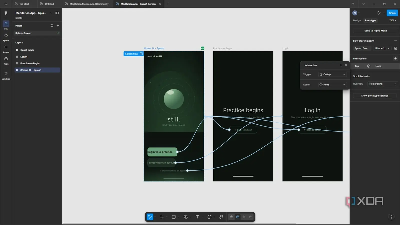The width and height of the screenshot is (400, 225).
Task: Open the zoom level dropdown at 74%
Action: coord(393,20)
